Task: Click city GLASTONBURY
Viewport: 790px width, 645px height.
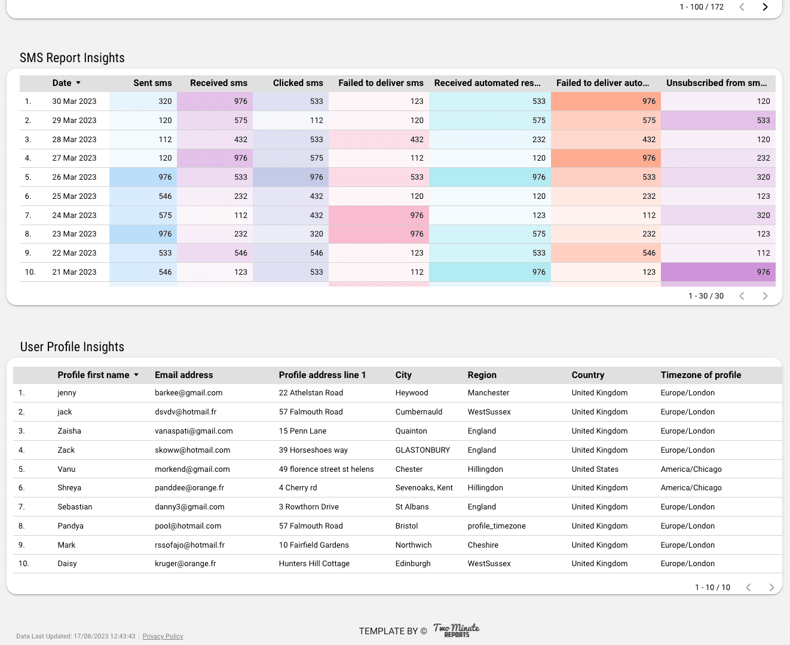Action: coord(422,450)
